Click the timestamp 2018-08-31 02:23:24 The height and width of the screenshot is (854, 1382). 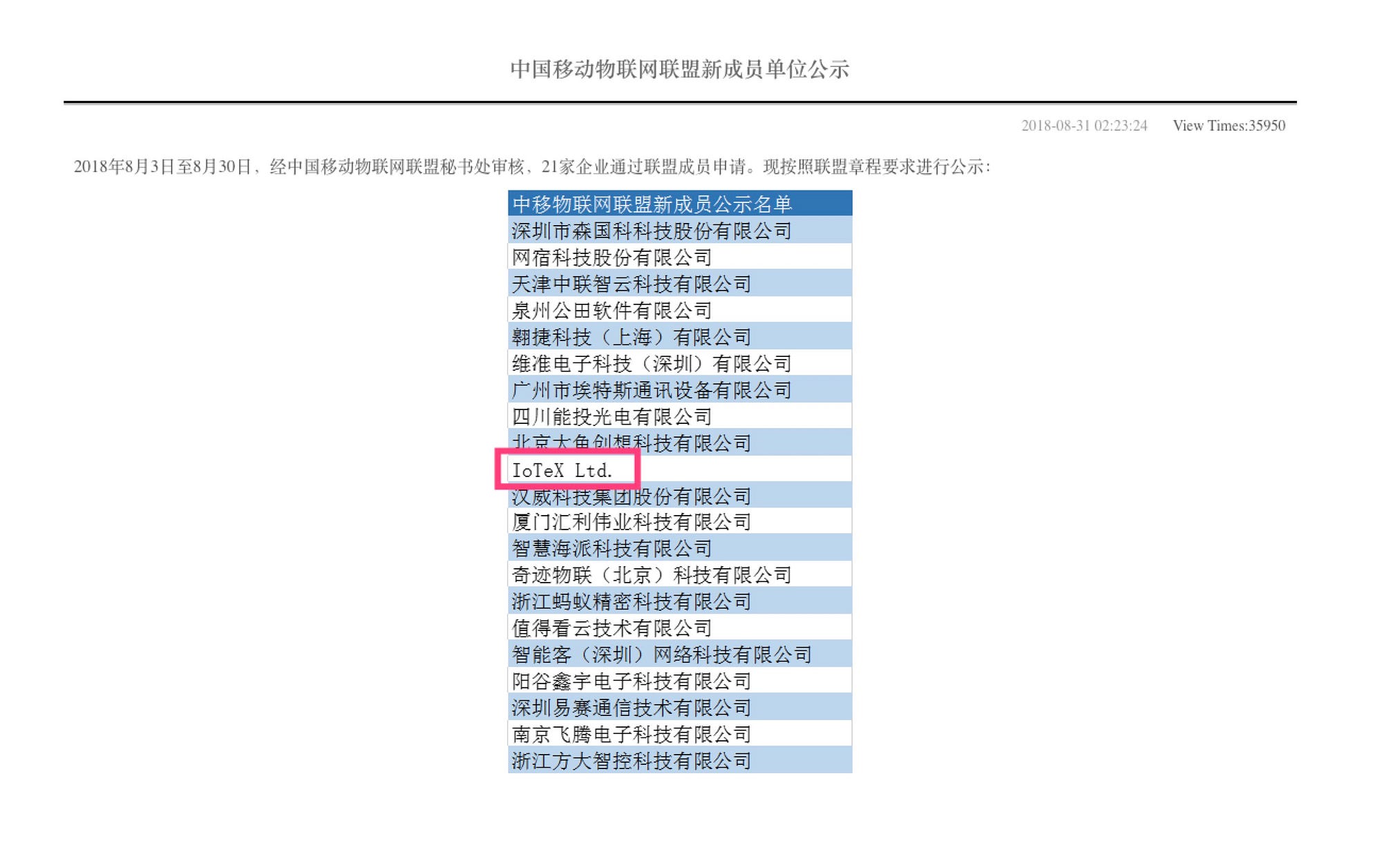[x=1084, y=126]
